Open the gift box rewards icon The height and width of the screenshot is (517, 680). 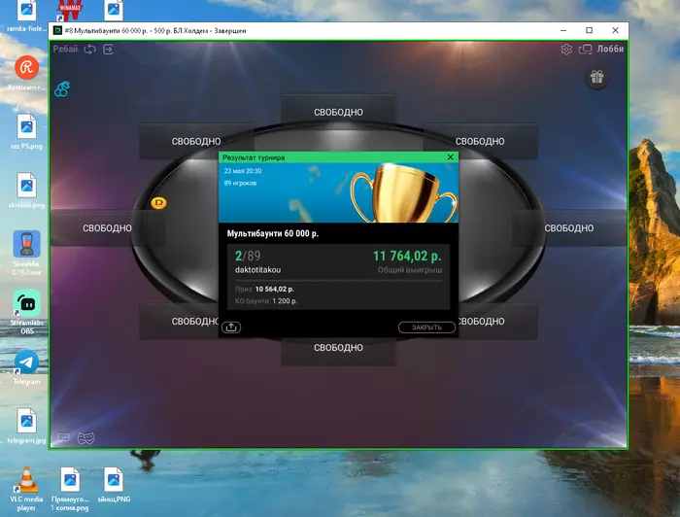(x=596, y=78)
